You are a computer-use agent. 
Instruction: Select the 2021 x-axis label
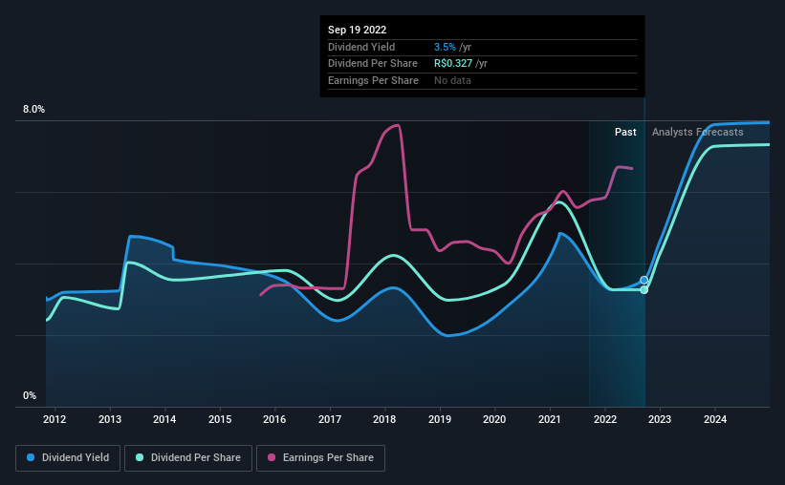click(x=550, y=419)
